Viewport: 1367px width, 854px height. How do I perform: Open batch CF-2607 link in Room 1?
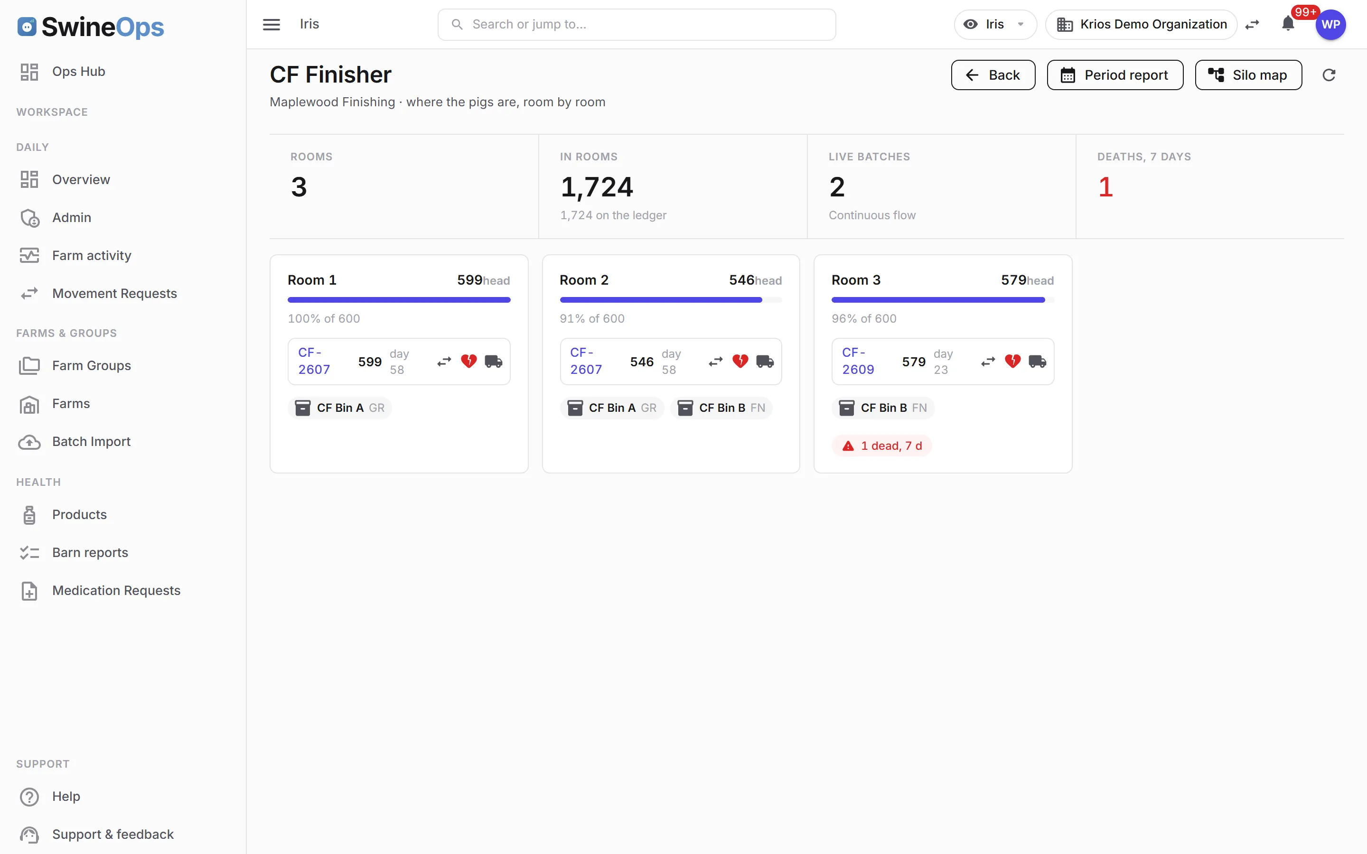click(x=314, y=361)
